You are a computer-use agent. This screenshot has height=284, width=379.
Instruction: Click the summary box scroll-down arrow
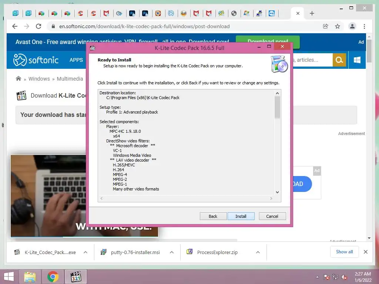(x=277, y=192)
